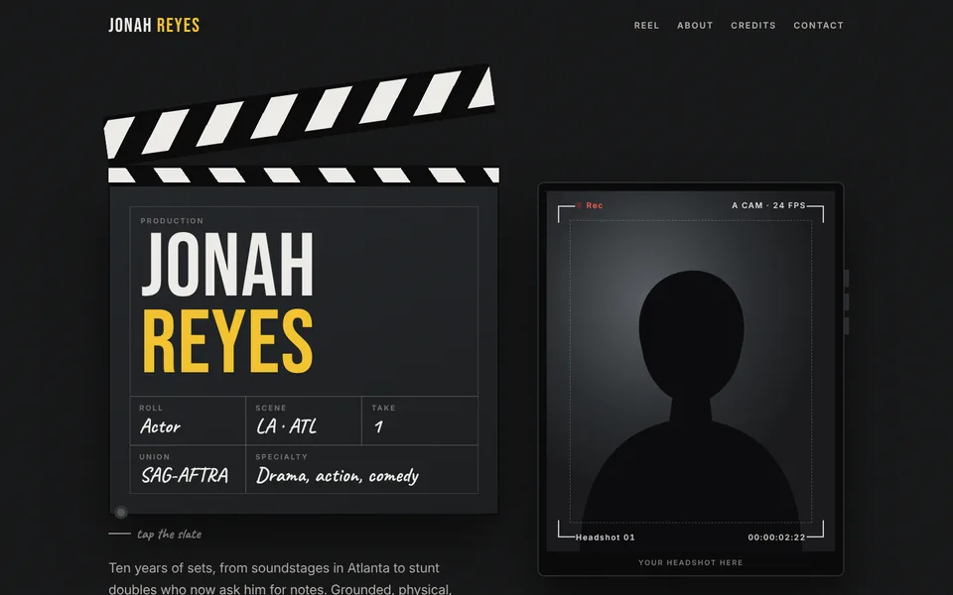Click the 'tap the slate' hint text
Viewport: 953px width, 595px height.
(169, 535)
